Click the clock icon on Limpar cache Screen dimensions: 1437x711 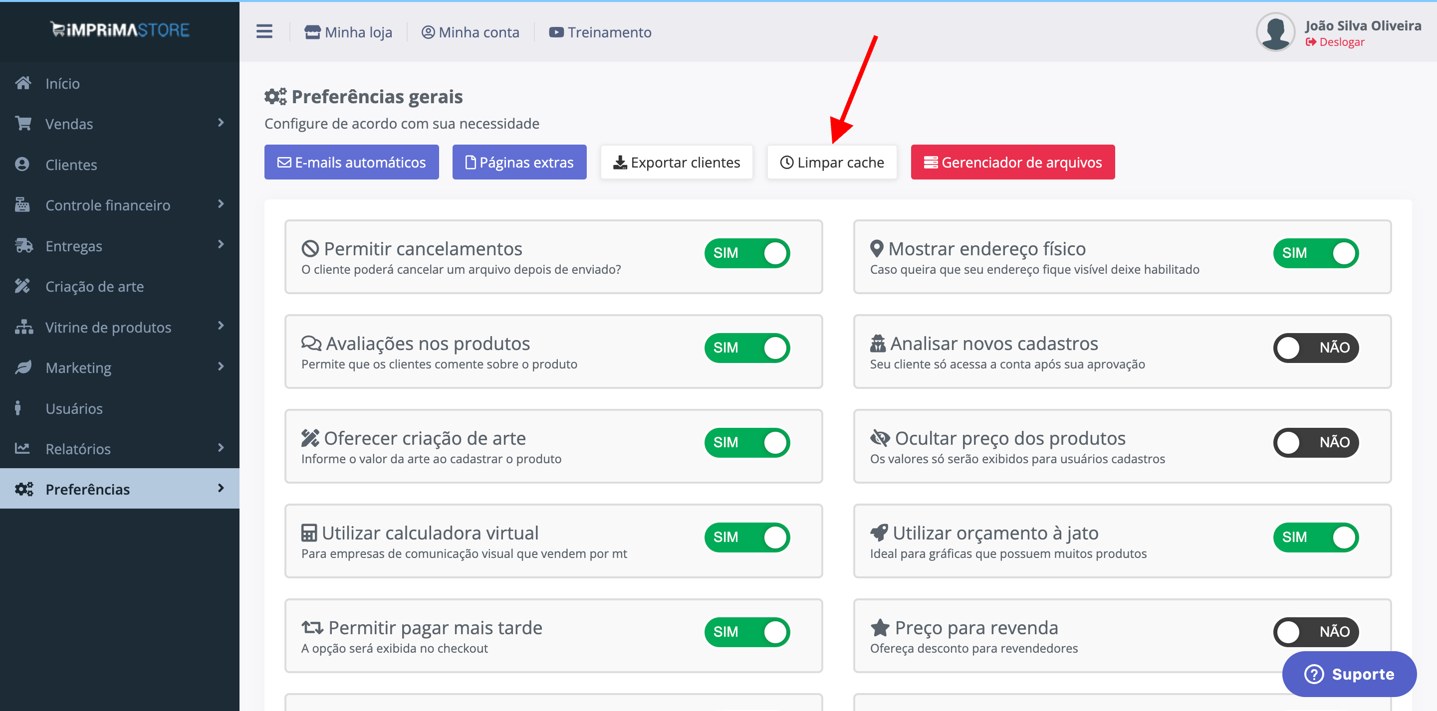[x=786, y=162]
